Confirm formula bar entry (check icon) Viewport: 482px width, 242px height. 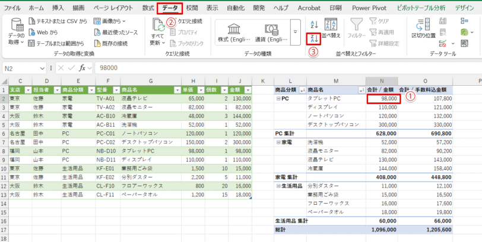71,68
